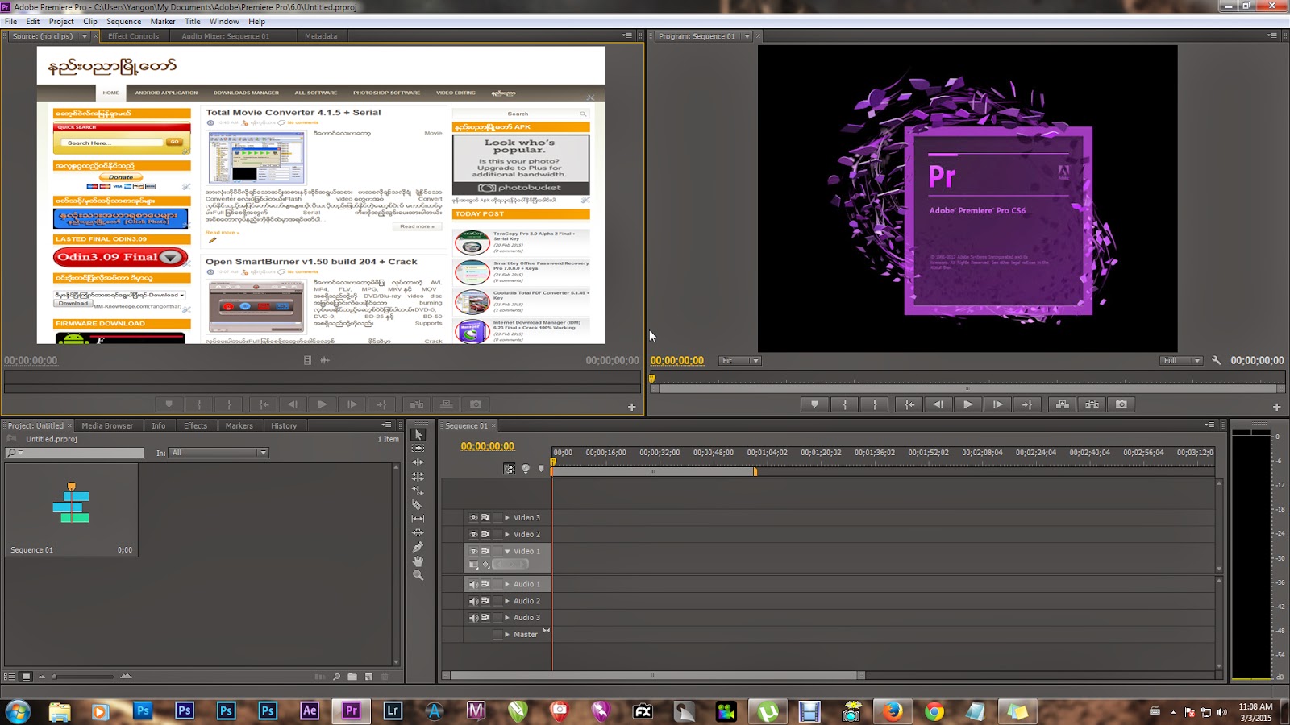Collapse the Video 1 track
The width and height of the screenshot is (1290, 725).
click(x=507, y=552)
